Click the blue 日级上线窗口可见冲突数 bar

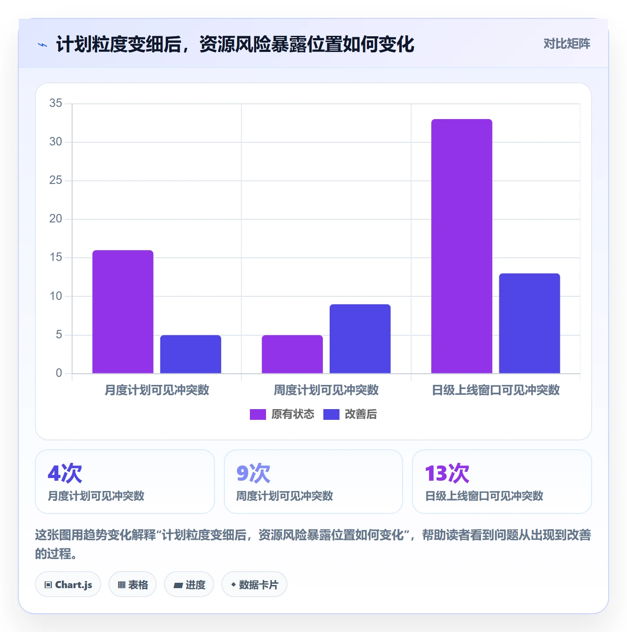529,323
